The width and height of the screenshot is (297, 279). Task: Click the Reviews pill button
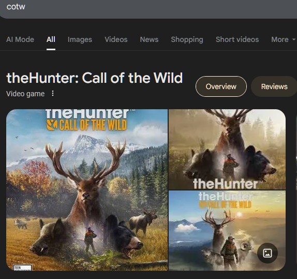pyautogui.click(x=274, y=86)
